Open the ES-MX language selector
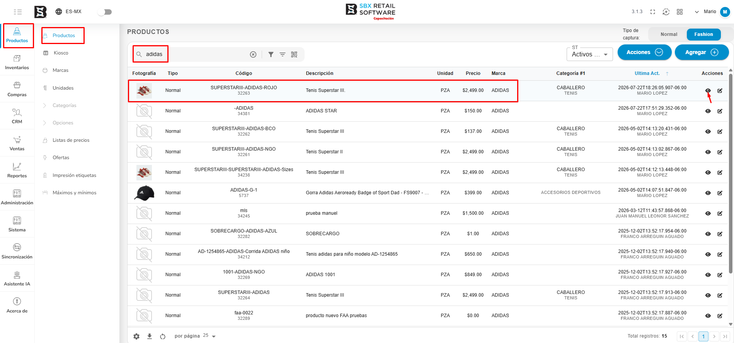Screen dimensions: 734x343 pos(68,12)
